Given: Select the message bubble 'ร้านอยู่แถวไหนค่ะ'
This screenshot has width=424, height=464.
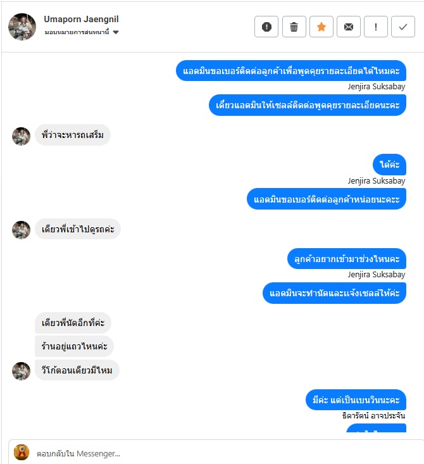Looking at the screenshot, I should click(74, 346).
